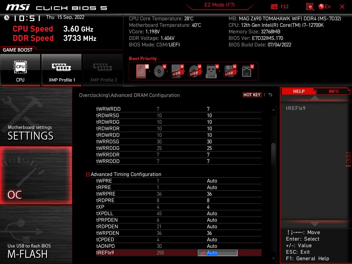Select the first hard drive boot device icon
The height and width of the screenshot is (264, 352).
coord(142,71)
